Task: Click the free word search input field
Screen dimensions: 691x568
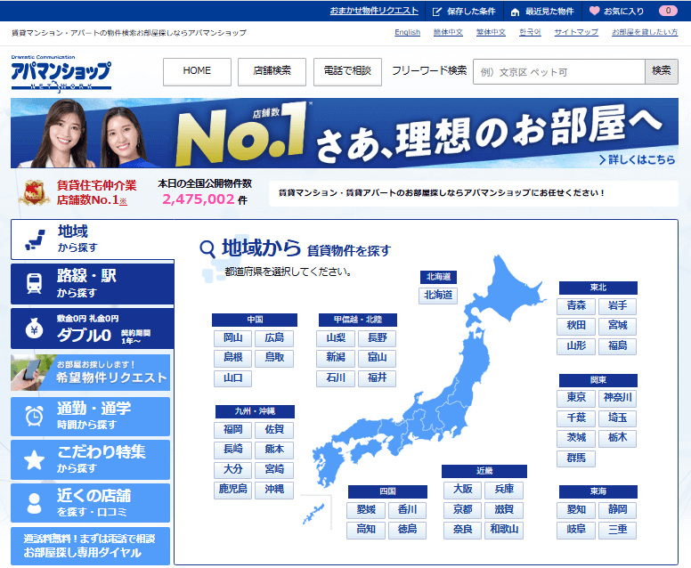Action: coord(558,71)
